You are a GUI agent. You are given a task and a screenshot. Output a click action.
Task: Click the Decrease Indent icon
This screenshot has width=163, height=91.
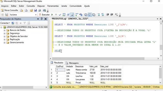tap(107, 15)
